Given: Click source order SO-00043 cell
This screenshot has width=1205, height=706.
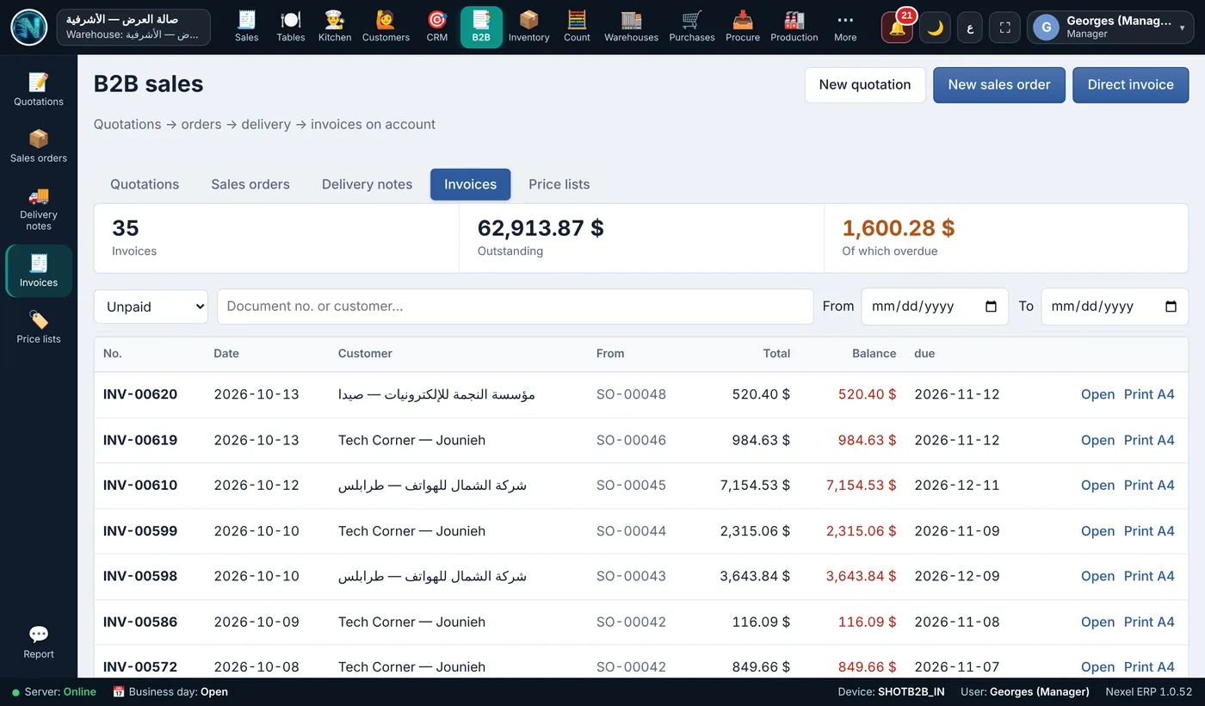Looking at the screenshot, I should click(631, 576).
